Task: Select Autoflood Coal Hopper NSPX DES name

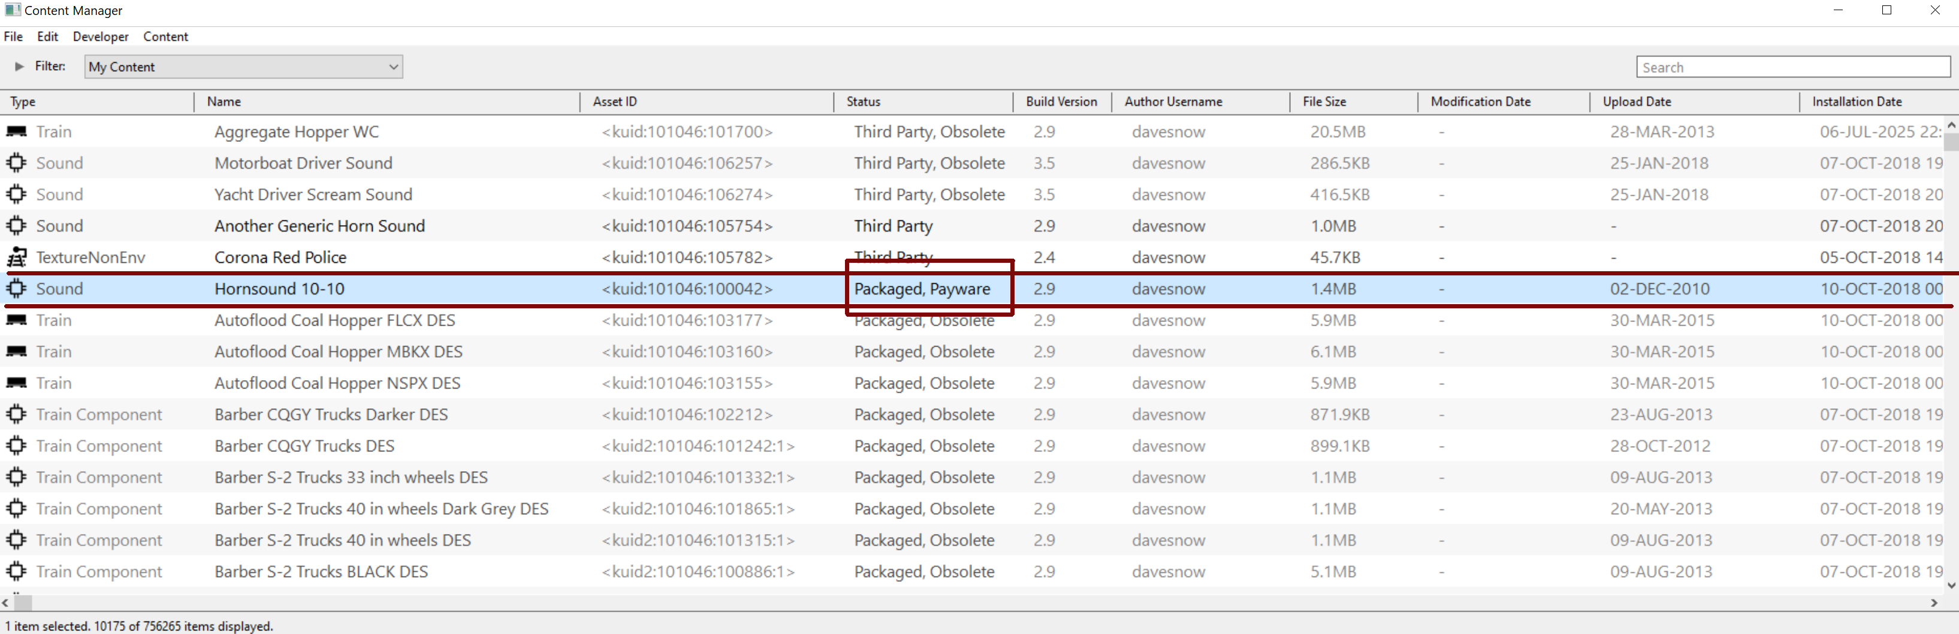Action: pyautogui.click(x=337, y=383)
